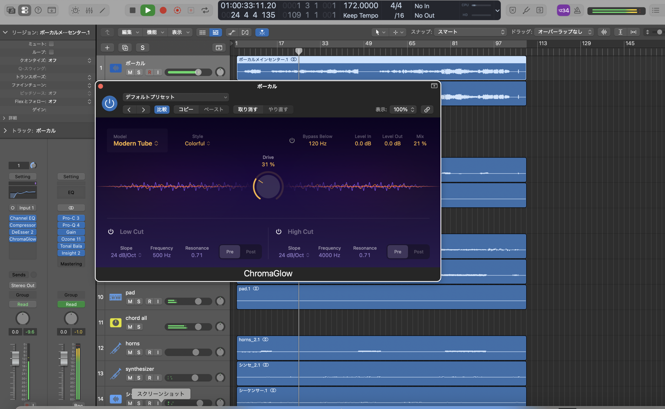
Task: Click the ボーカルメインセンター.1 region
Action: [x=381, y=68]
